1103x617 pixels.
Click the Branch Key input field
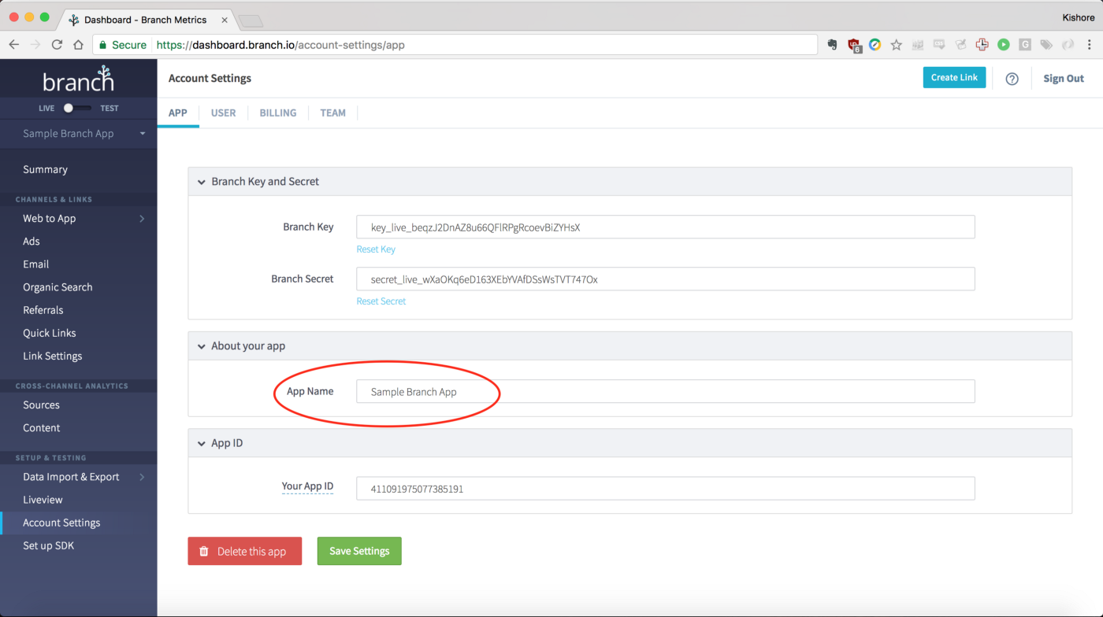point(666,227)
